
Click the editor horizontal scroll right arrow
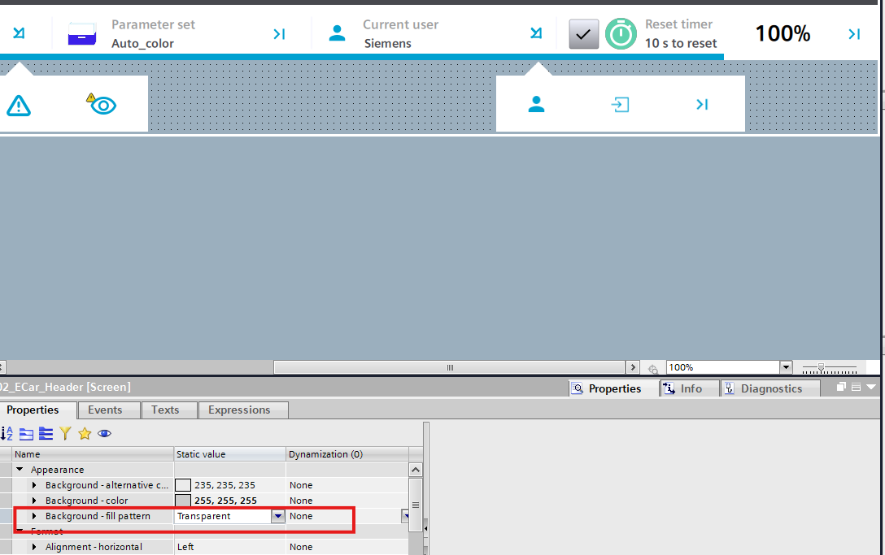[x=633, y=368]
